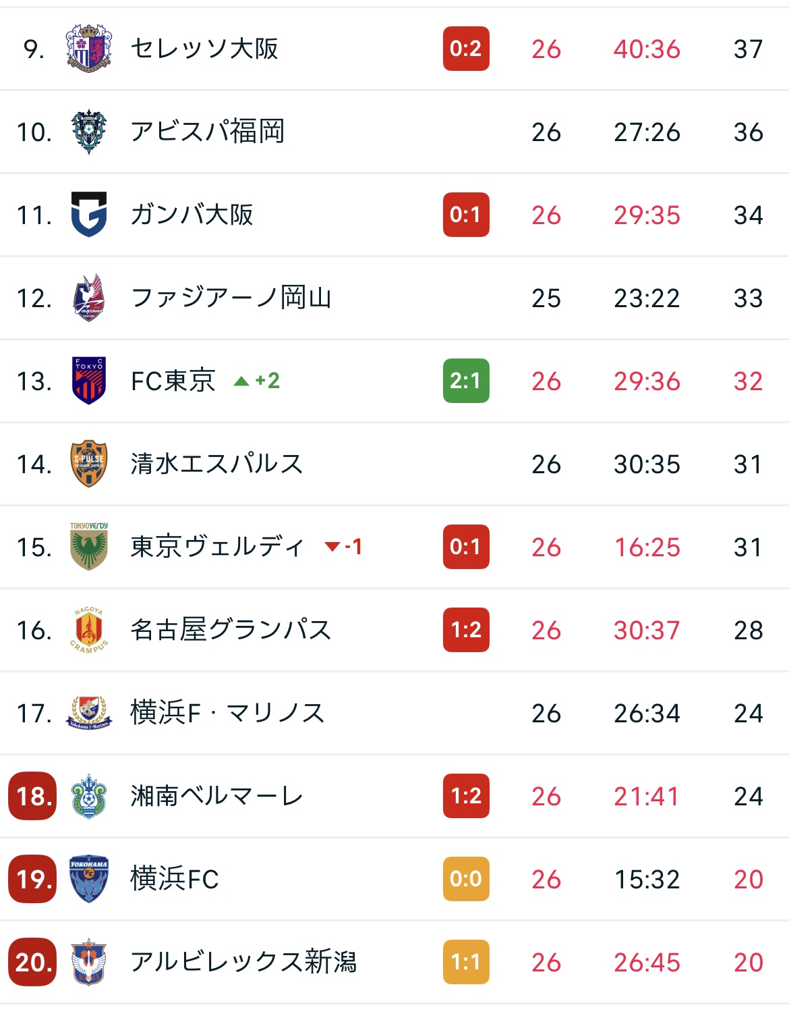Select the 湘南ベルマーレ team name

tap(217, 796)
